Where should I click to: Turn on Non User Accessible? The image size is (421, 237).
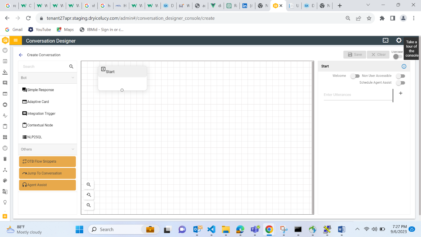pyautogui.click(x=400, y=76)
